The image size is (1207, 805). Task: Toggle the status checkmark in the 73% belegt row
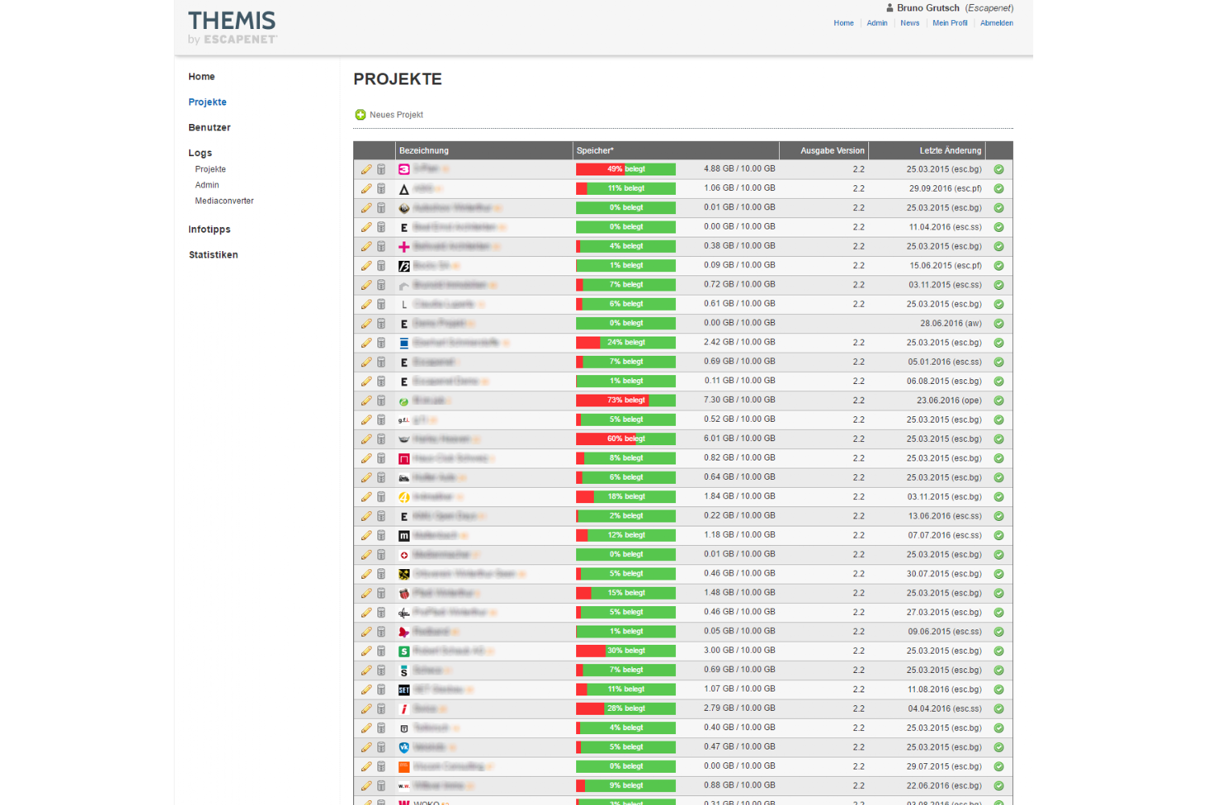[x=999, y=401]
